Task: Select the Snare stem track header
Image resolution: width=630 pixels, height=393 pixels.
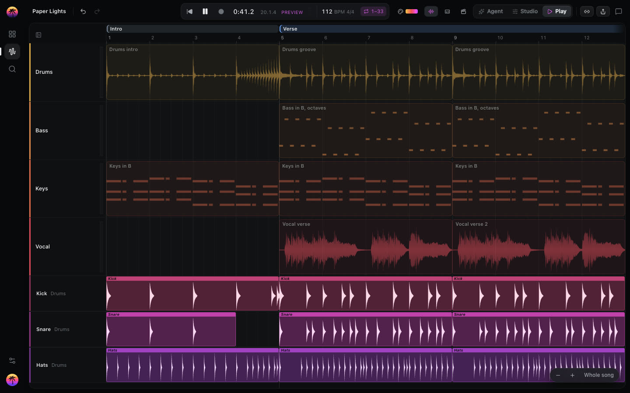Action: [67, 329]
